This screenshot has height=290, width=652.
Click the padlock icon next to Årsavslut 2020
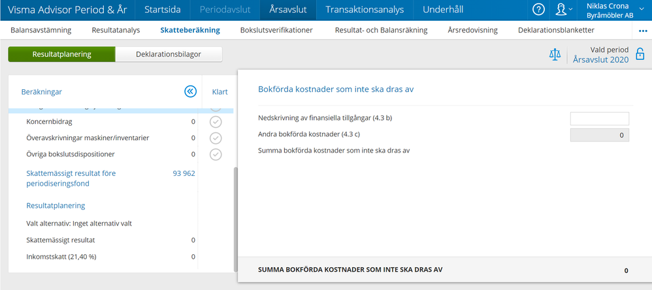pos(640,55)
